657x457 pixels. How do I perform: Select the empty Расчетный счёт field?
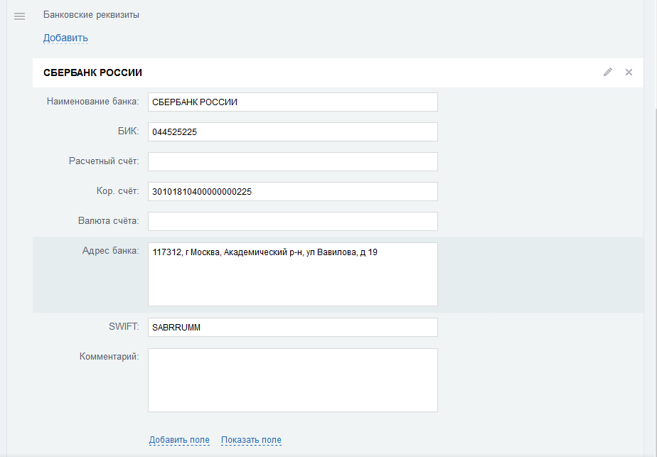pos(292,162)
